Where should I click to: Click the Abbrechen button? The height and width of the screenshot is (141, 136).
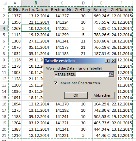[x=102, y=95]
